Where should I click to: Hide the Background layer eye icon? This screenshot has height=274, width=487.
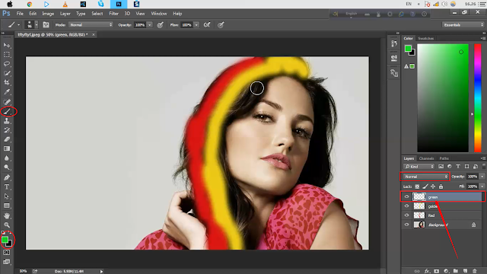click(406, 225)
